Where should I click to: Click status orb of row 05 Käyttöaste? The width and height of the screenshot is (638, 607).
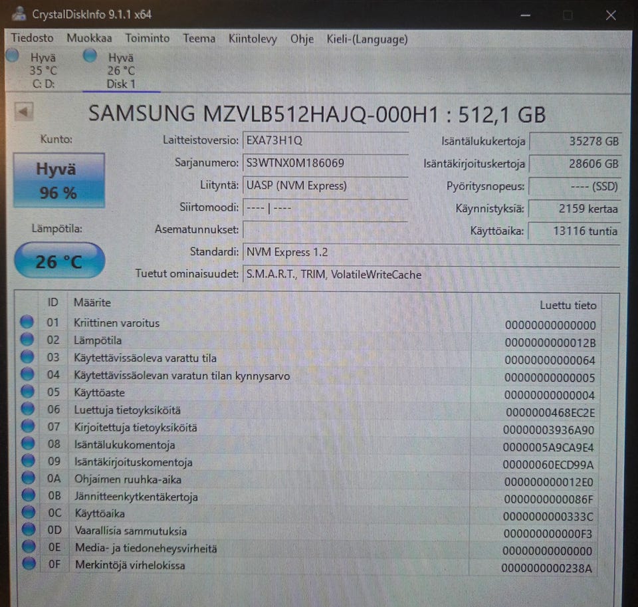tap(28, 391)
